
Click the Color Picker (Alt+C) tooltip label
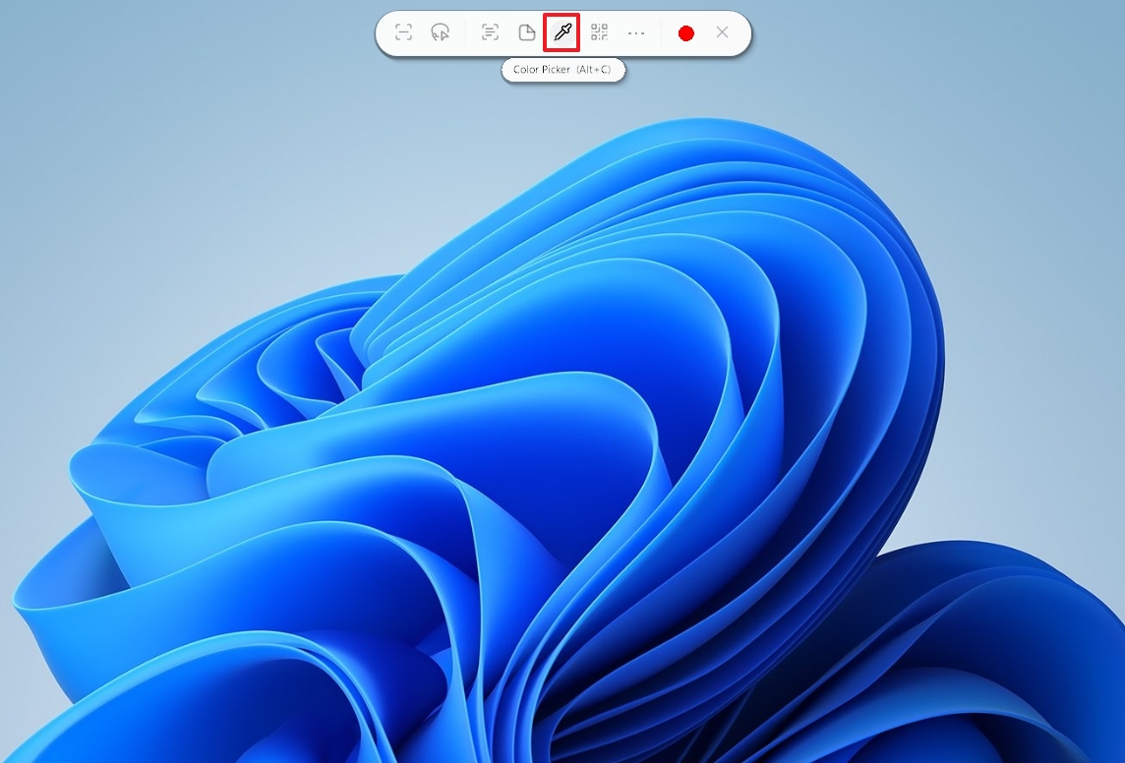coord(562,70)
